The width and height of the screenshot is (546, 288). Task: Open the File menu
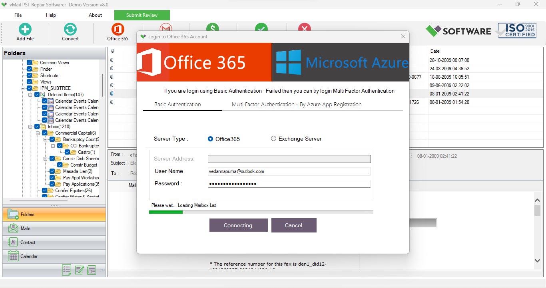coord(18,15)
